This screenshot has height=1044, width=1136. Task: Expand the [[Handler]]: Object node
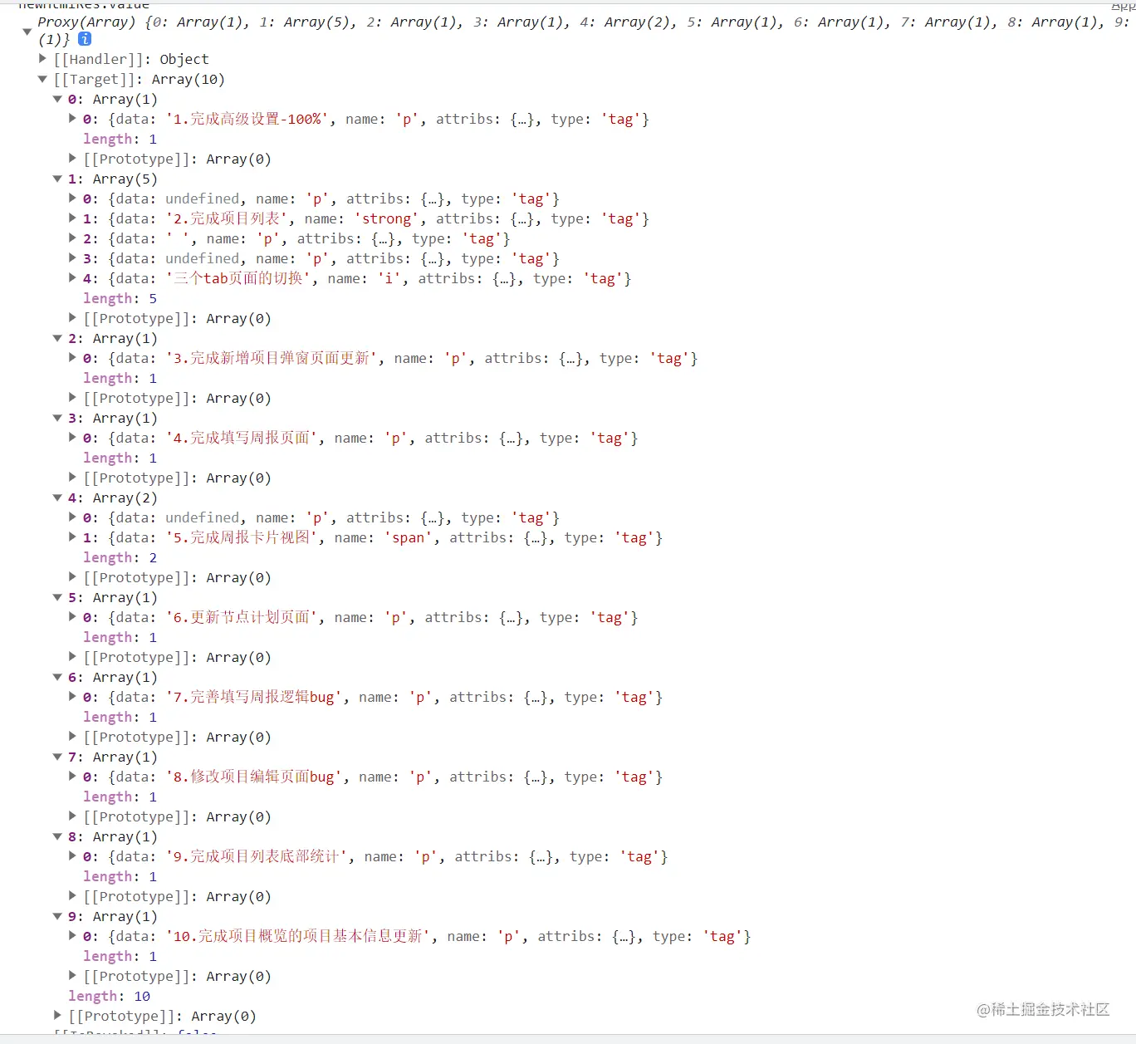tap(42, 59)
